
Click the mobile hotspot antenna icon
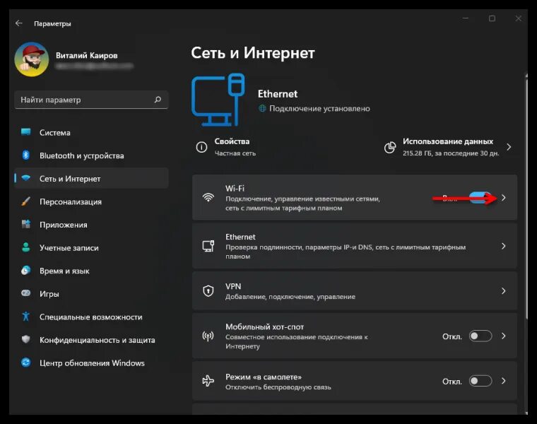click(208, 336)
